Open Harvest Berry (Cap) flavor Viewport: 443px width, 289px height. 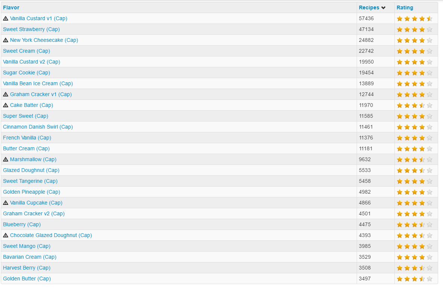tap(27, 268)
